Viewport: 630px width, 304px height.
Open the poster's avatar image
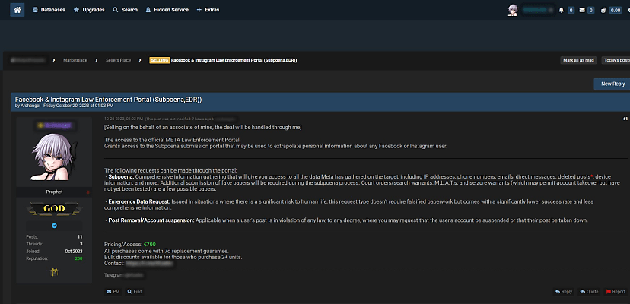54,157
